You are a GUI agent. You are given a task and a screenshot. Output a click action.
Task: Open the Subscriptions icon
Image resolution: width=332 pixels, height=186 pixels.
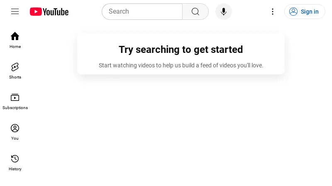pyautogui.click(x=15, y=98)
